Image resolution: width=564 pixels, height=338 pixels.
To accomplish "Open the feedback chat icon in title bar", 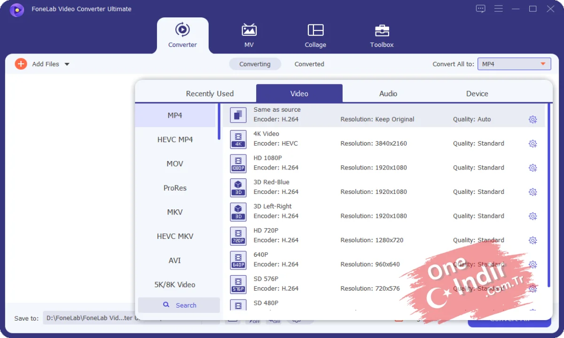I will click(480, 9).
